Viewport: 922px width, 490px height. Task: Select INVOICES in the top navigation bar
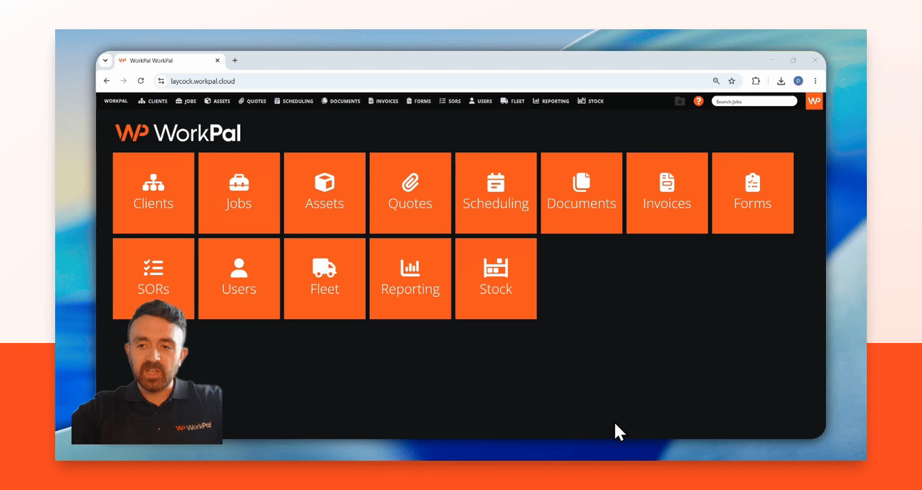[x=383, y=101]
